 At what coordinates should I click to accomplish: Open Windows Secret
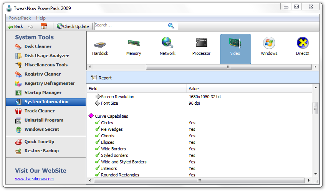42,129
